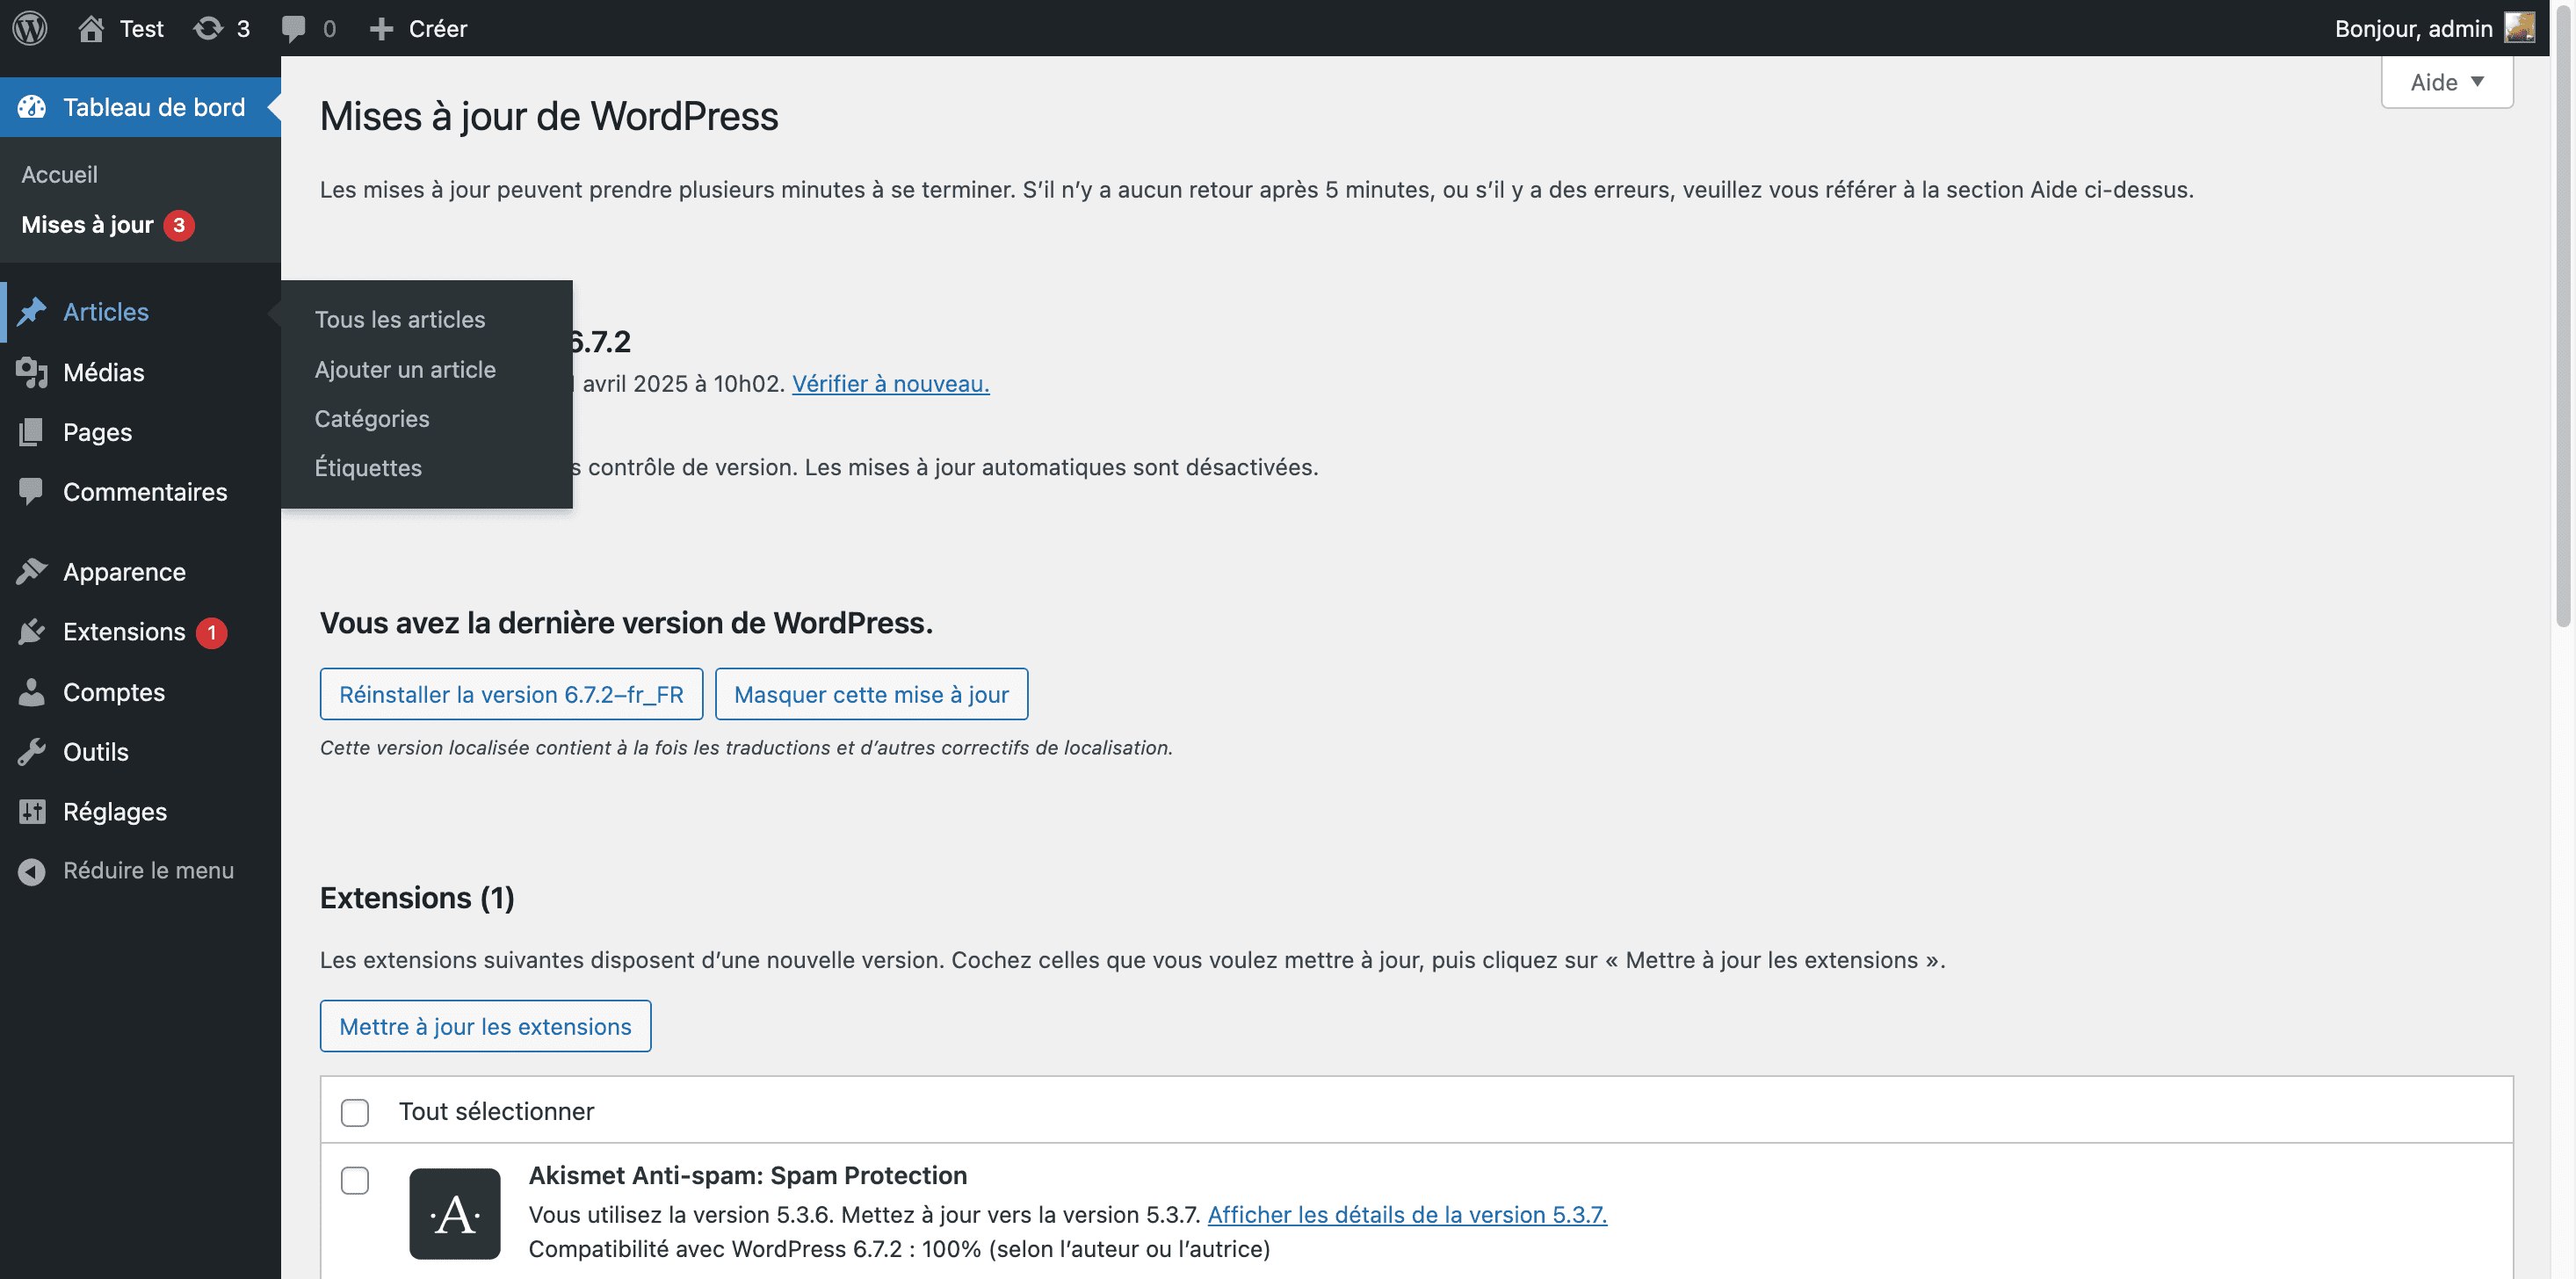Click Akismet Anti-spam: Spam Protection title
Screen dimensions: 2576x1279
click(x=748, y=1175)
